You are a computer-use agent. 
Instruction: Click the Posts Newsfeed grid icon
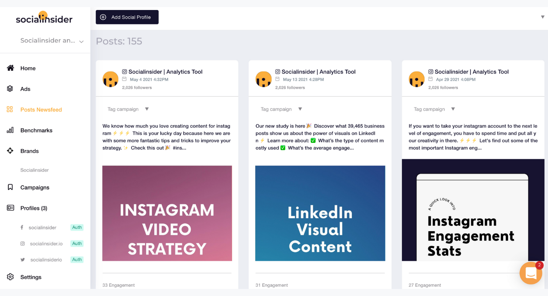(x=10, y=110)
